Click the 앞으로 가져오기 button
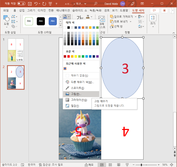This screenshot has width=177, height=167. point(121,17)
